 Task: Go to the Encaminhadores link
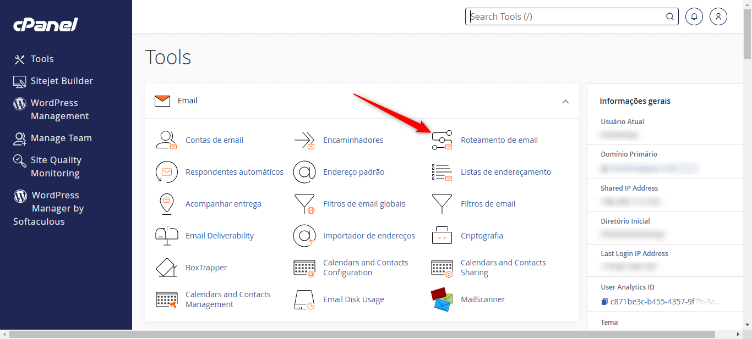click(x=353, y=140)
